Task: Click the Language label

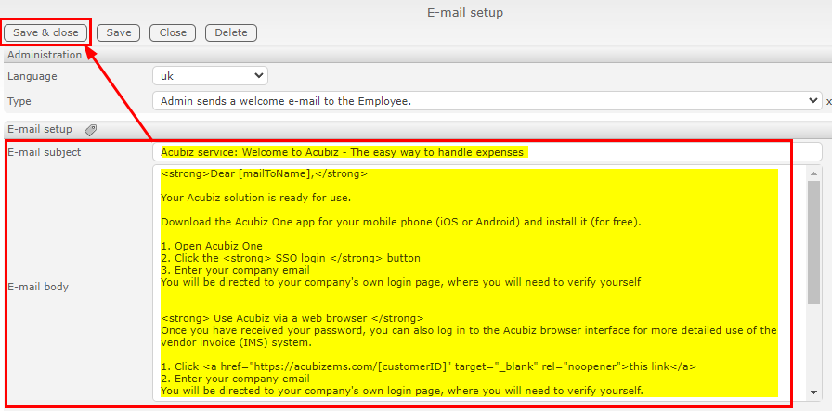Action: 32,76
